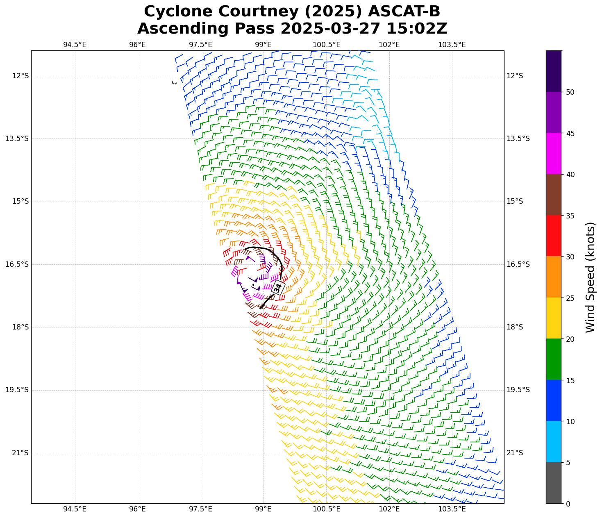Click the small island outline near 12°S

tap(174, 83)
